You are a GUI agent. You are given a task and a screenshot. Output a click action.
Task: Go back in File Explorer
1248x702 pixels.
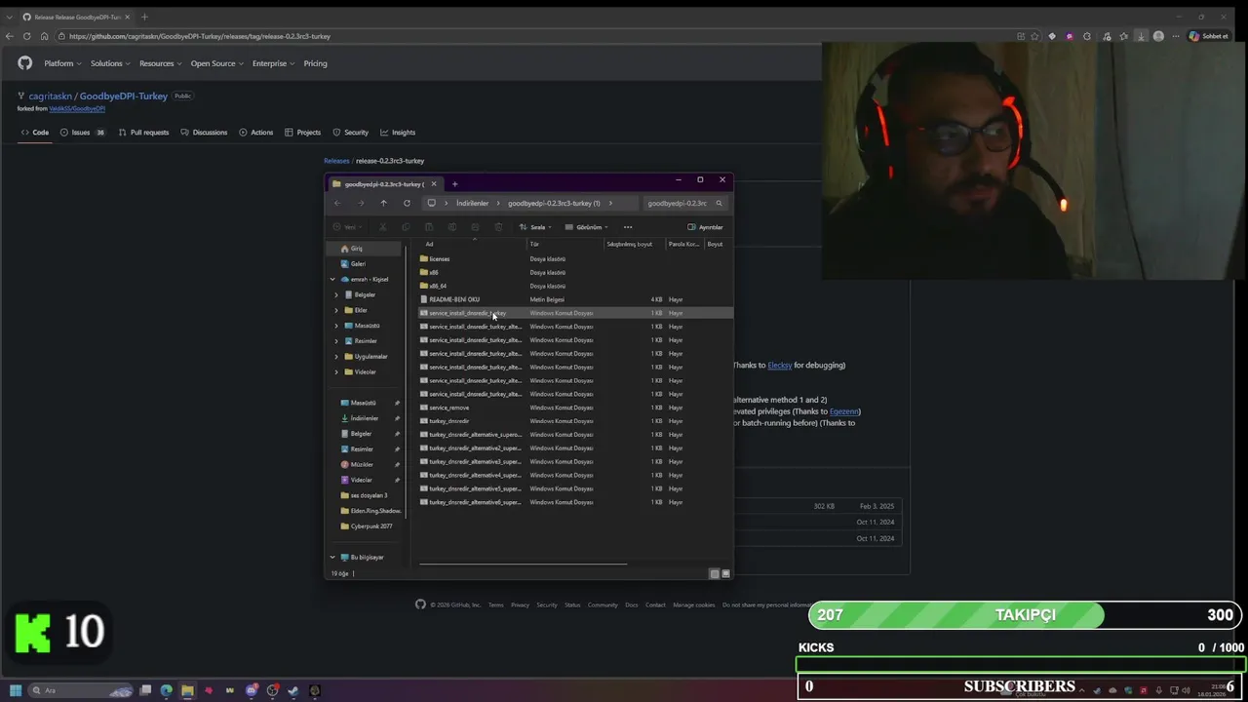point(337,203)
